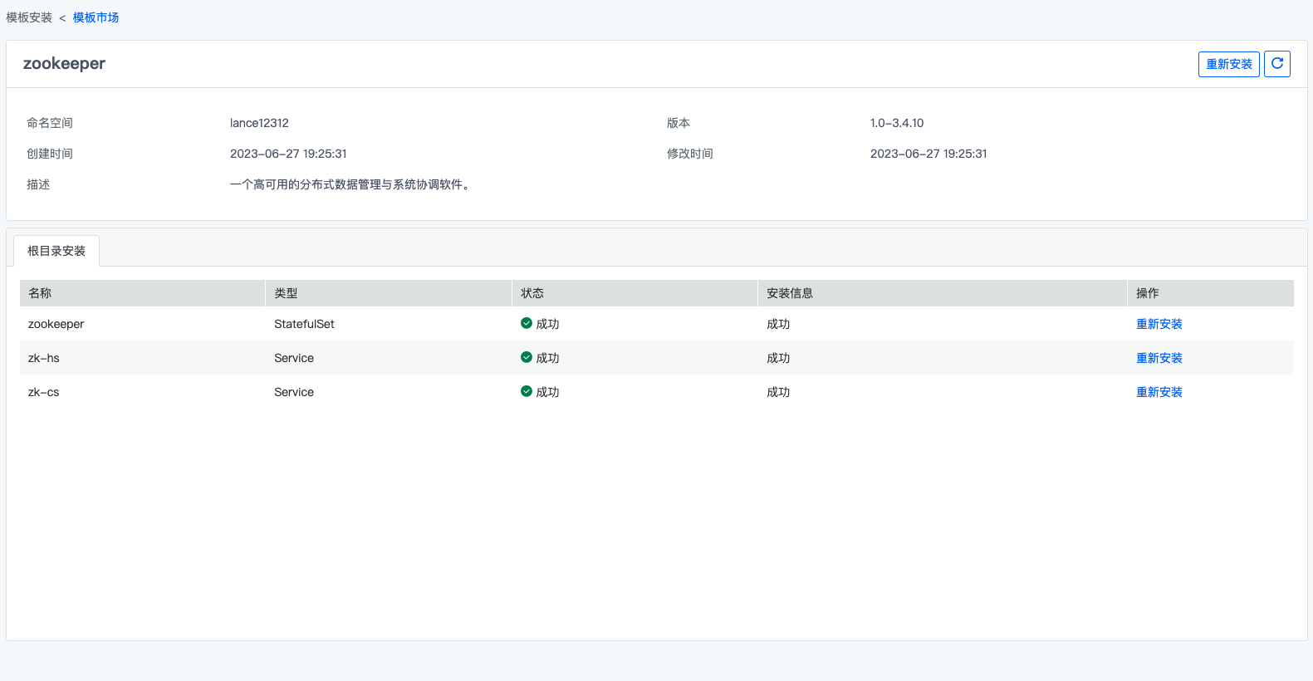1313x681 pixels.
Task: Reinstall the zk-cs service row
Action: click(1159, 392)
